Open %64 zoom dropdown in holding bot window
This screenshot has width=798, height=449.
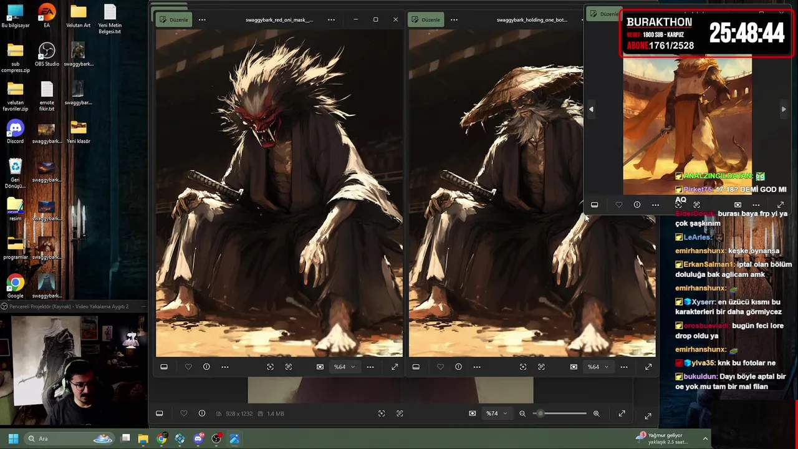pos(597,367)
